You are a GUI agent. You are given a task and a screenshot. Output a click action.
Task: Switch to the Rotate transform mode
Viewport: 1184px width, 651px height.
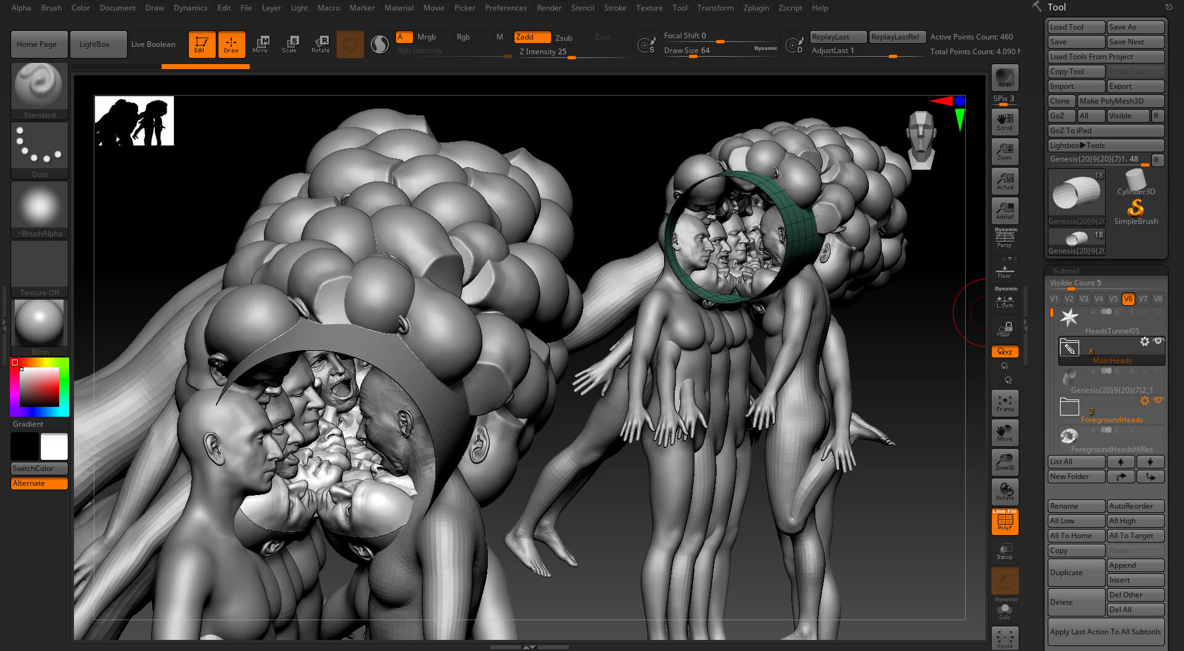pyautogui.click(x=320, y=44)
